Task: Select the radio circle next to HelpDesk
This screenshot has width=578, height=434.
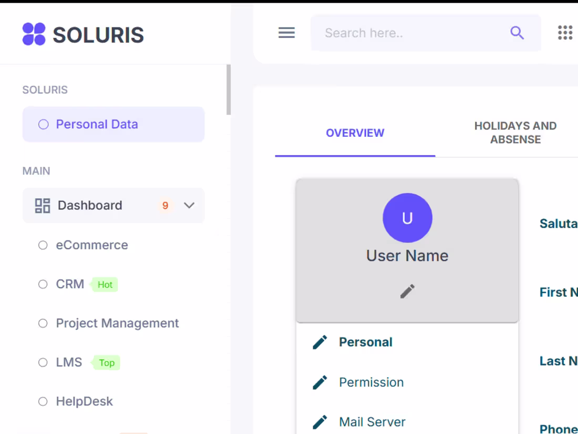Action: coord(43,401)
